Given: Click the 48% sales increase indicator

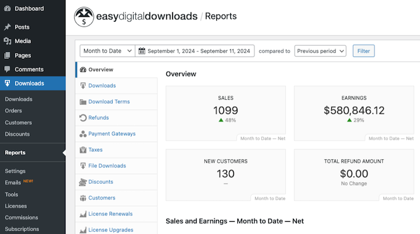Looking at the screenshot, I should pos(227,120).
